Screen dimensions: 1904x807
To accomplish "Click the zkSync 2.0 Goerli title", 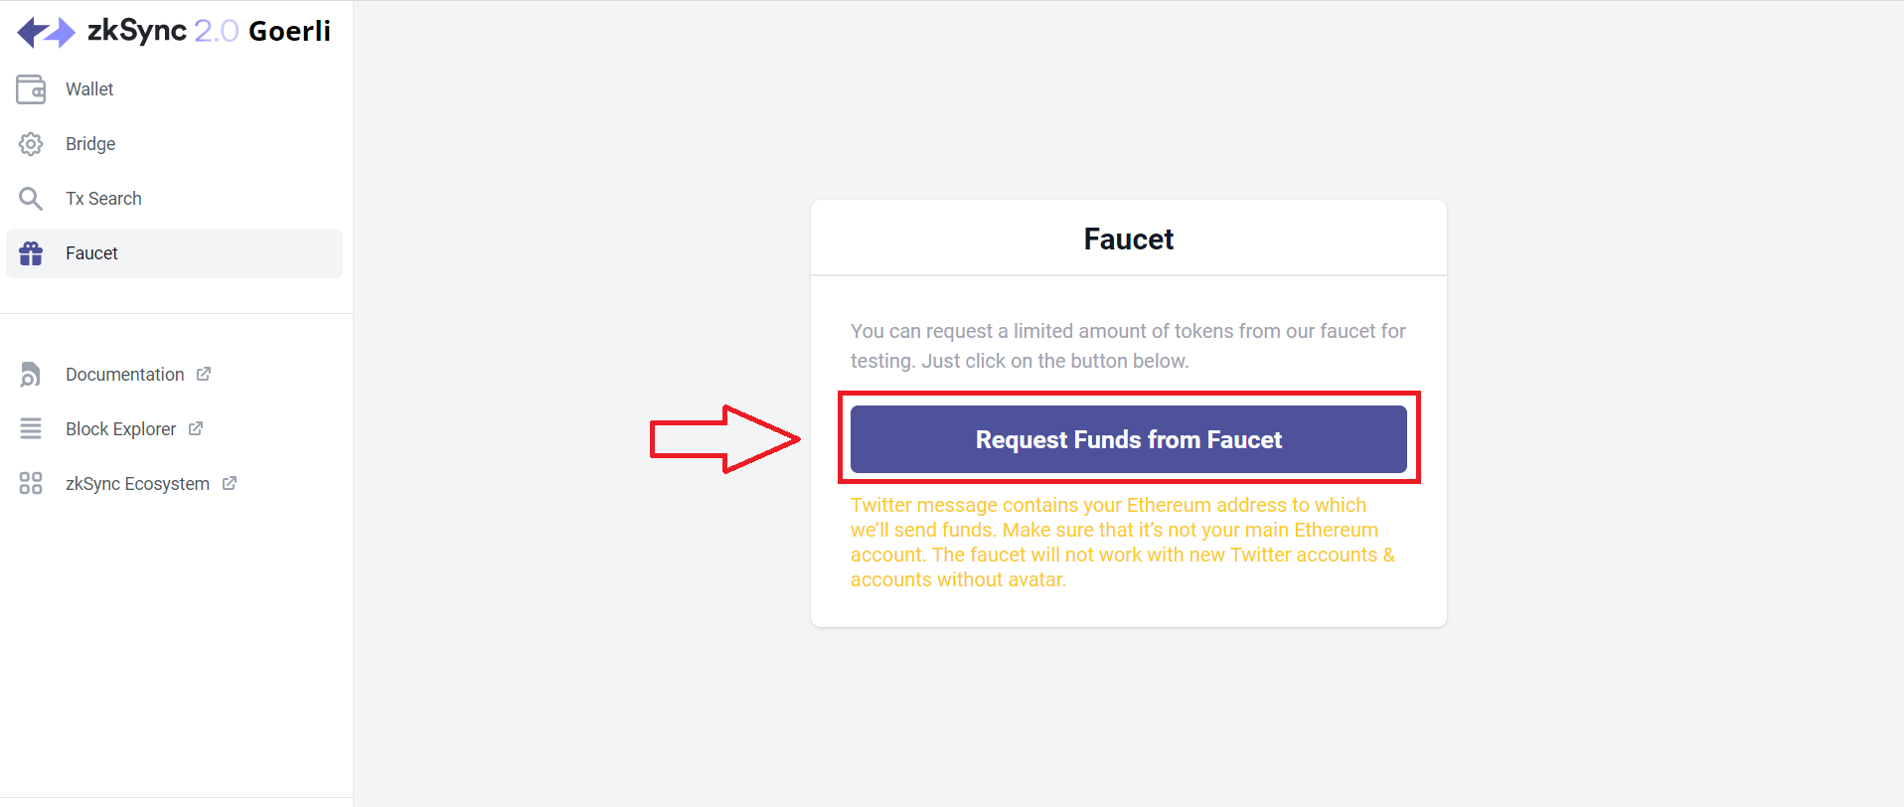I will click(x=209, y=31).
